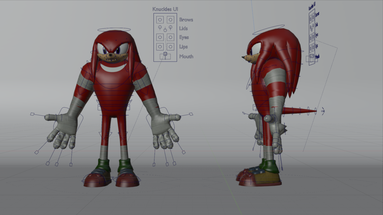Grab the center Lids pin control

pos(165,30)
